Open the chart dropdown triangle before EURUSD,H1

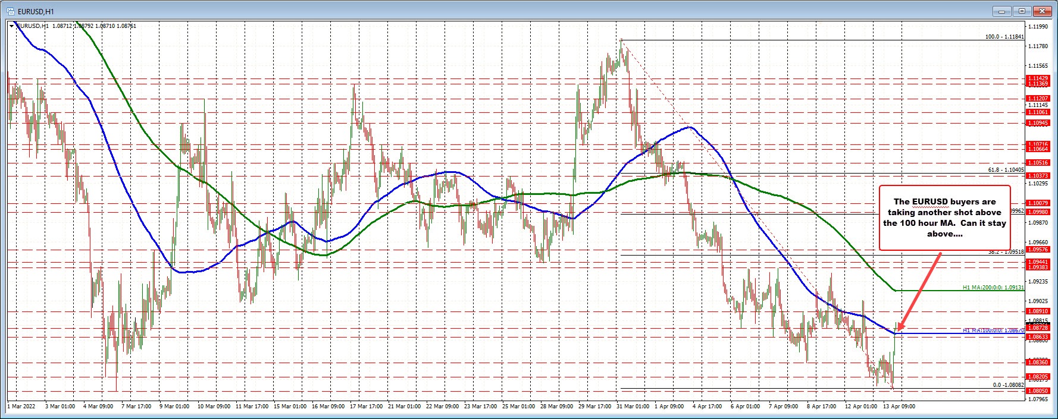12,26
